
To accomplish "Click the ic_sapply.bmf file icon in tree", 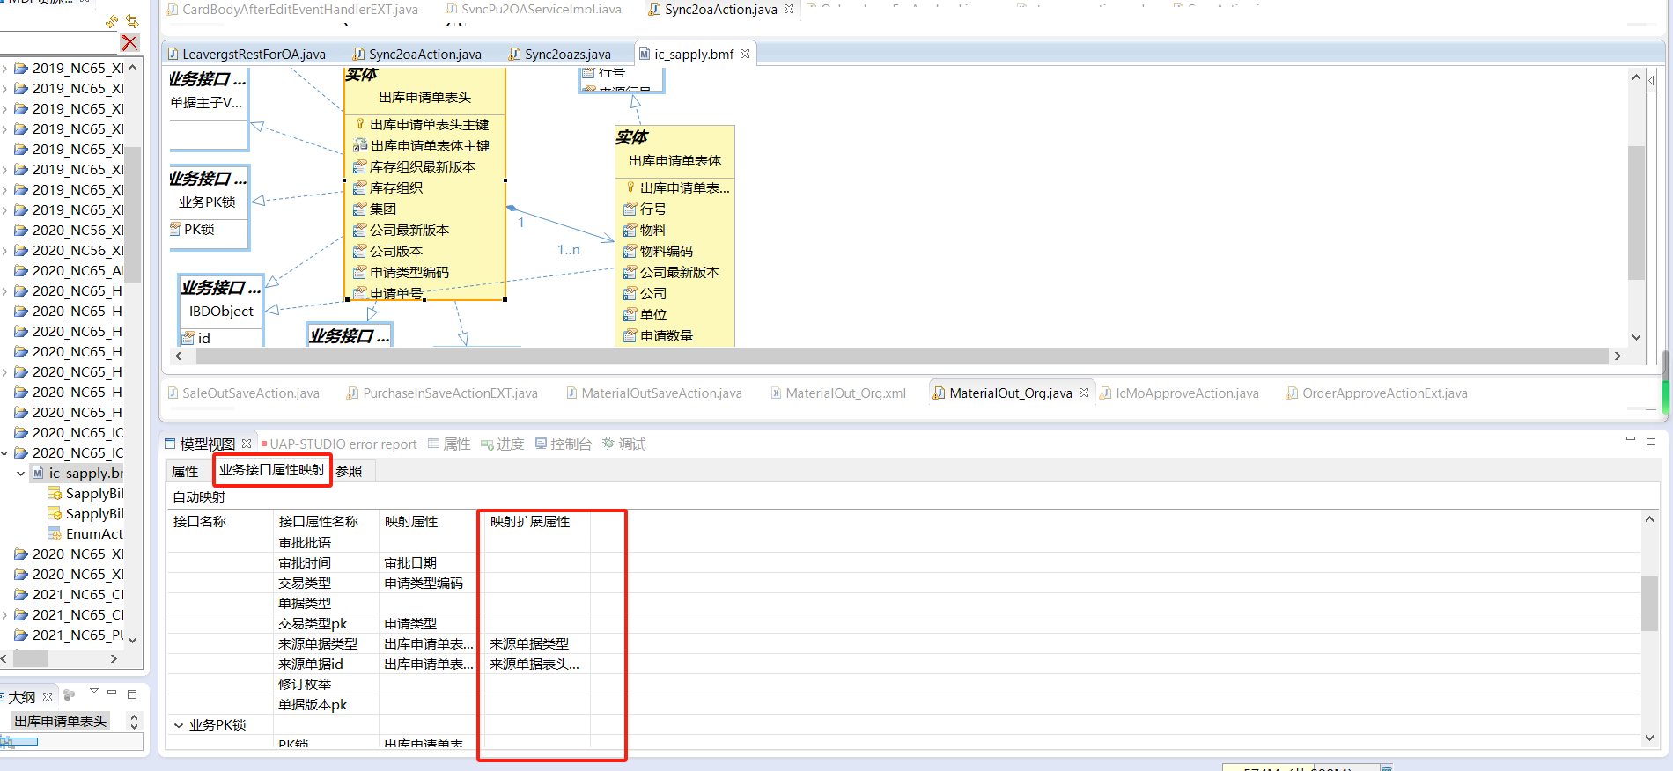I will [x=38, y=473].
